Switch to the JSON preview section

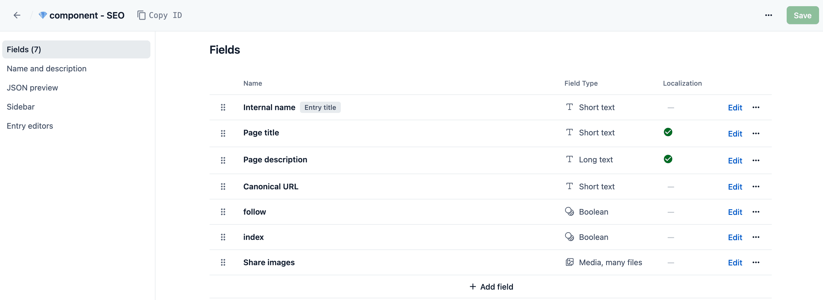[32, 88]
